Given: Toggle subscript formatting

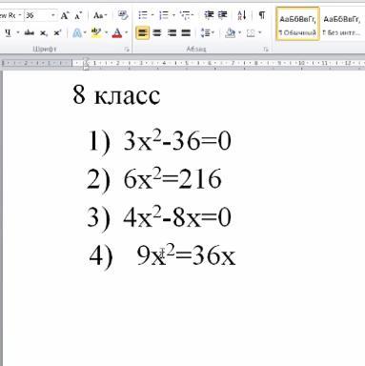Looking at the screenshot, I should [44, 32].
